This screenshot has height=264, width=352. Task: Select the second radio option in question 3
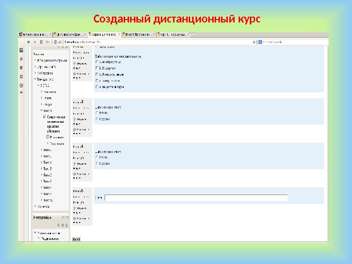[x=97, y=119]
